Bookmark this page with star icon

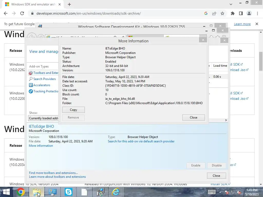[222, 13]
